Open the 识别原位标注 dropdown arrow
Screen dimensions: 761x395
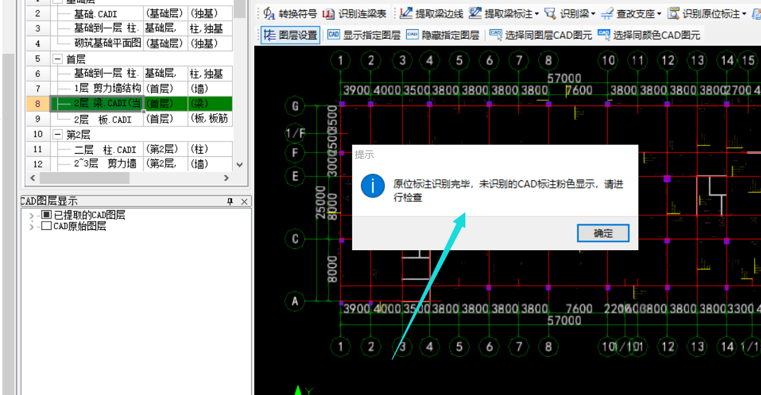[744, 14]
